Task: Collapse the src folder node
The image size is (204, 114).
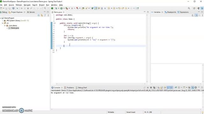Action: [3, 23]
